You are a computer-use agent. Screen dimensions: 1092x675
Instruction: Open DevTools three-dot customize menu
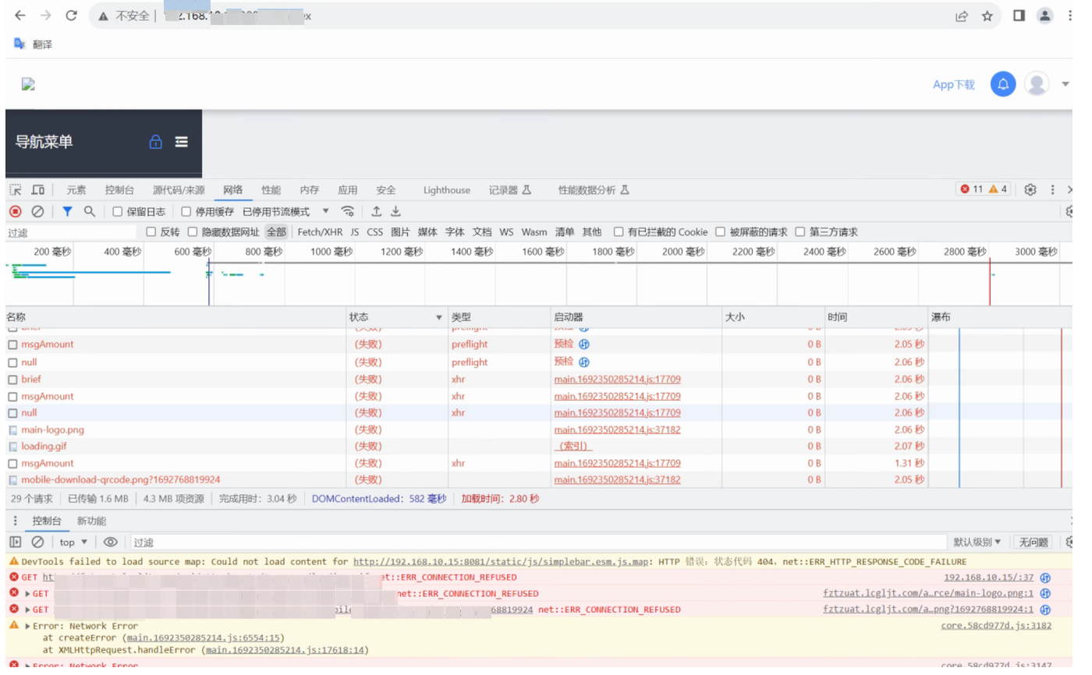(1052, 189)
